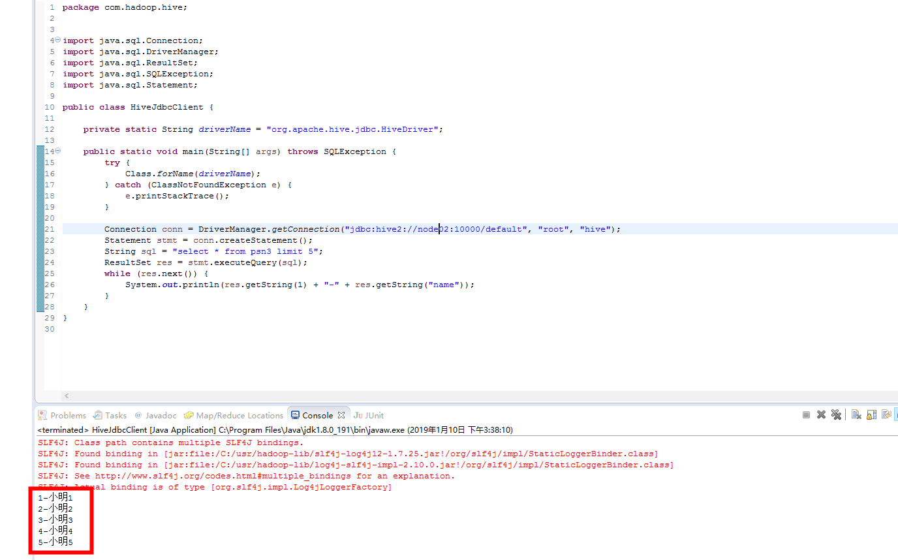
Task: Toggle Scroll Lock in the Console toolbar
Action: click(871, 415)
